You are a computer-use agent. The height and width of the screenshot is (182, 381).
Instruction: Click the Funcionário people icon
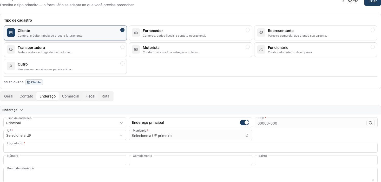(261, 50)
